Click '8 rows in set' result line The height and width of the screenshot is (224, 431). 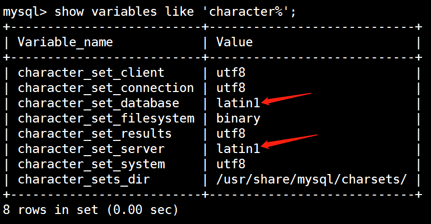90,210
